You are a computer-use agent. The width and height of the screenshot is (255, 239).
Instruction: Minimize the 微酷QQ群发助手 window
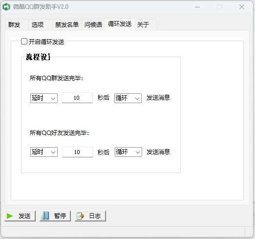(197, 7)
